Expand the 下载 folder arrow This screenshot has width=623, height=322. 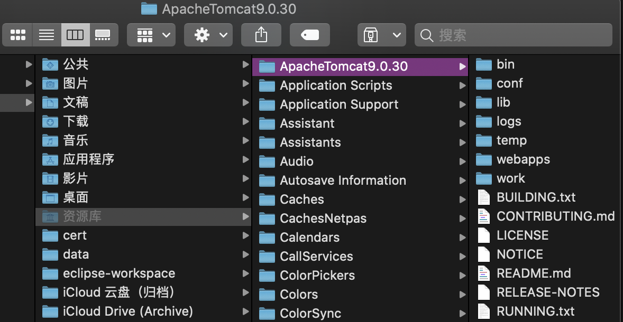click(245, 121)
